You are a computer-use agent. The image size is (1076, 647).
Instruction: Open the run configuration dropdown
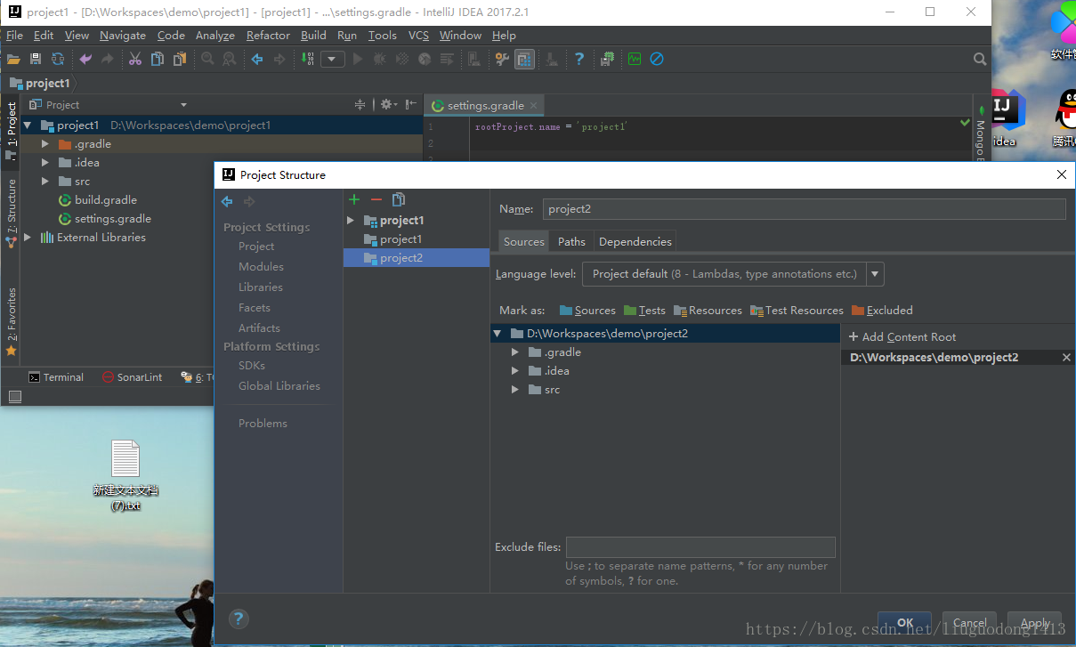(x=333, y=59)
